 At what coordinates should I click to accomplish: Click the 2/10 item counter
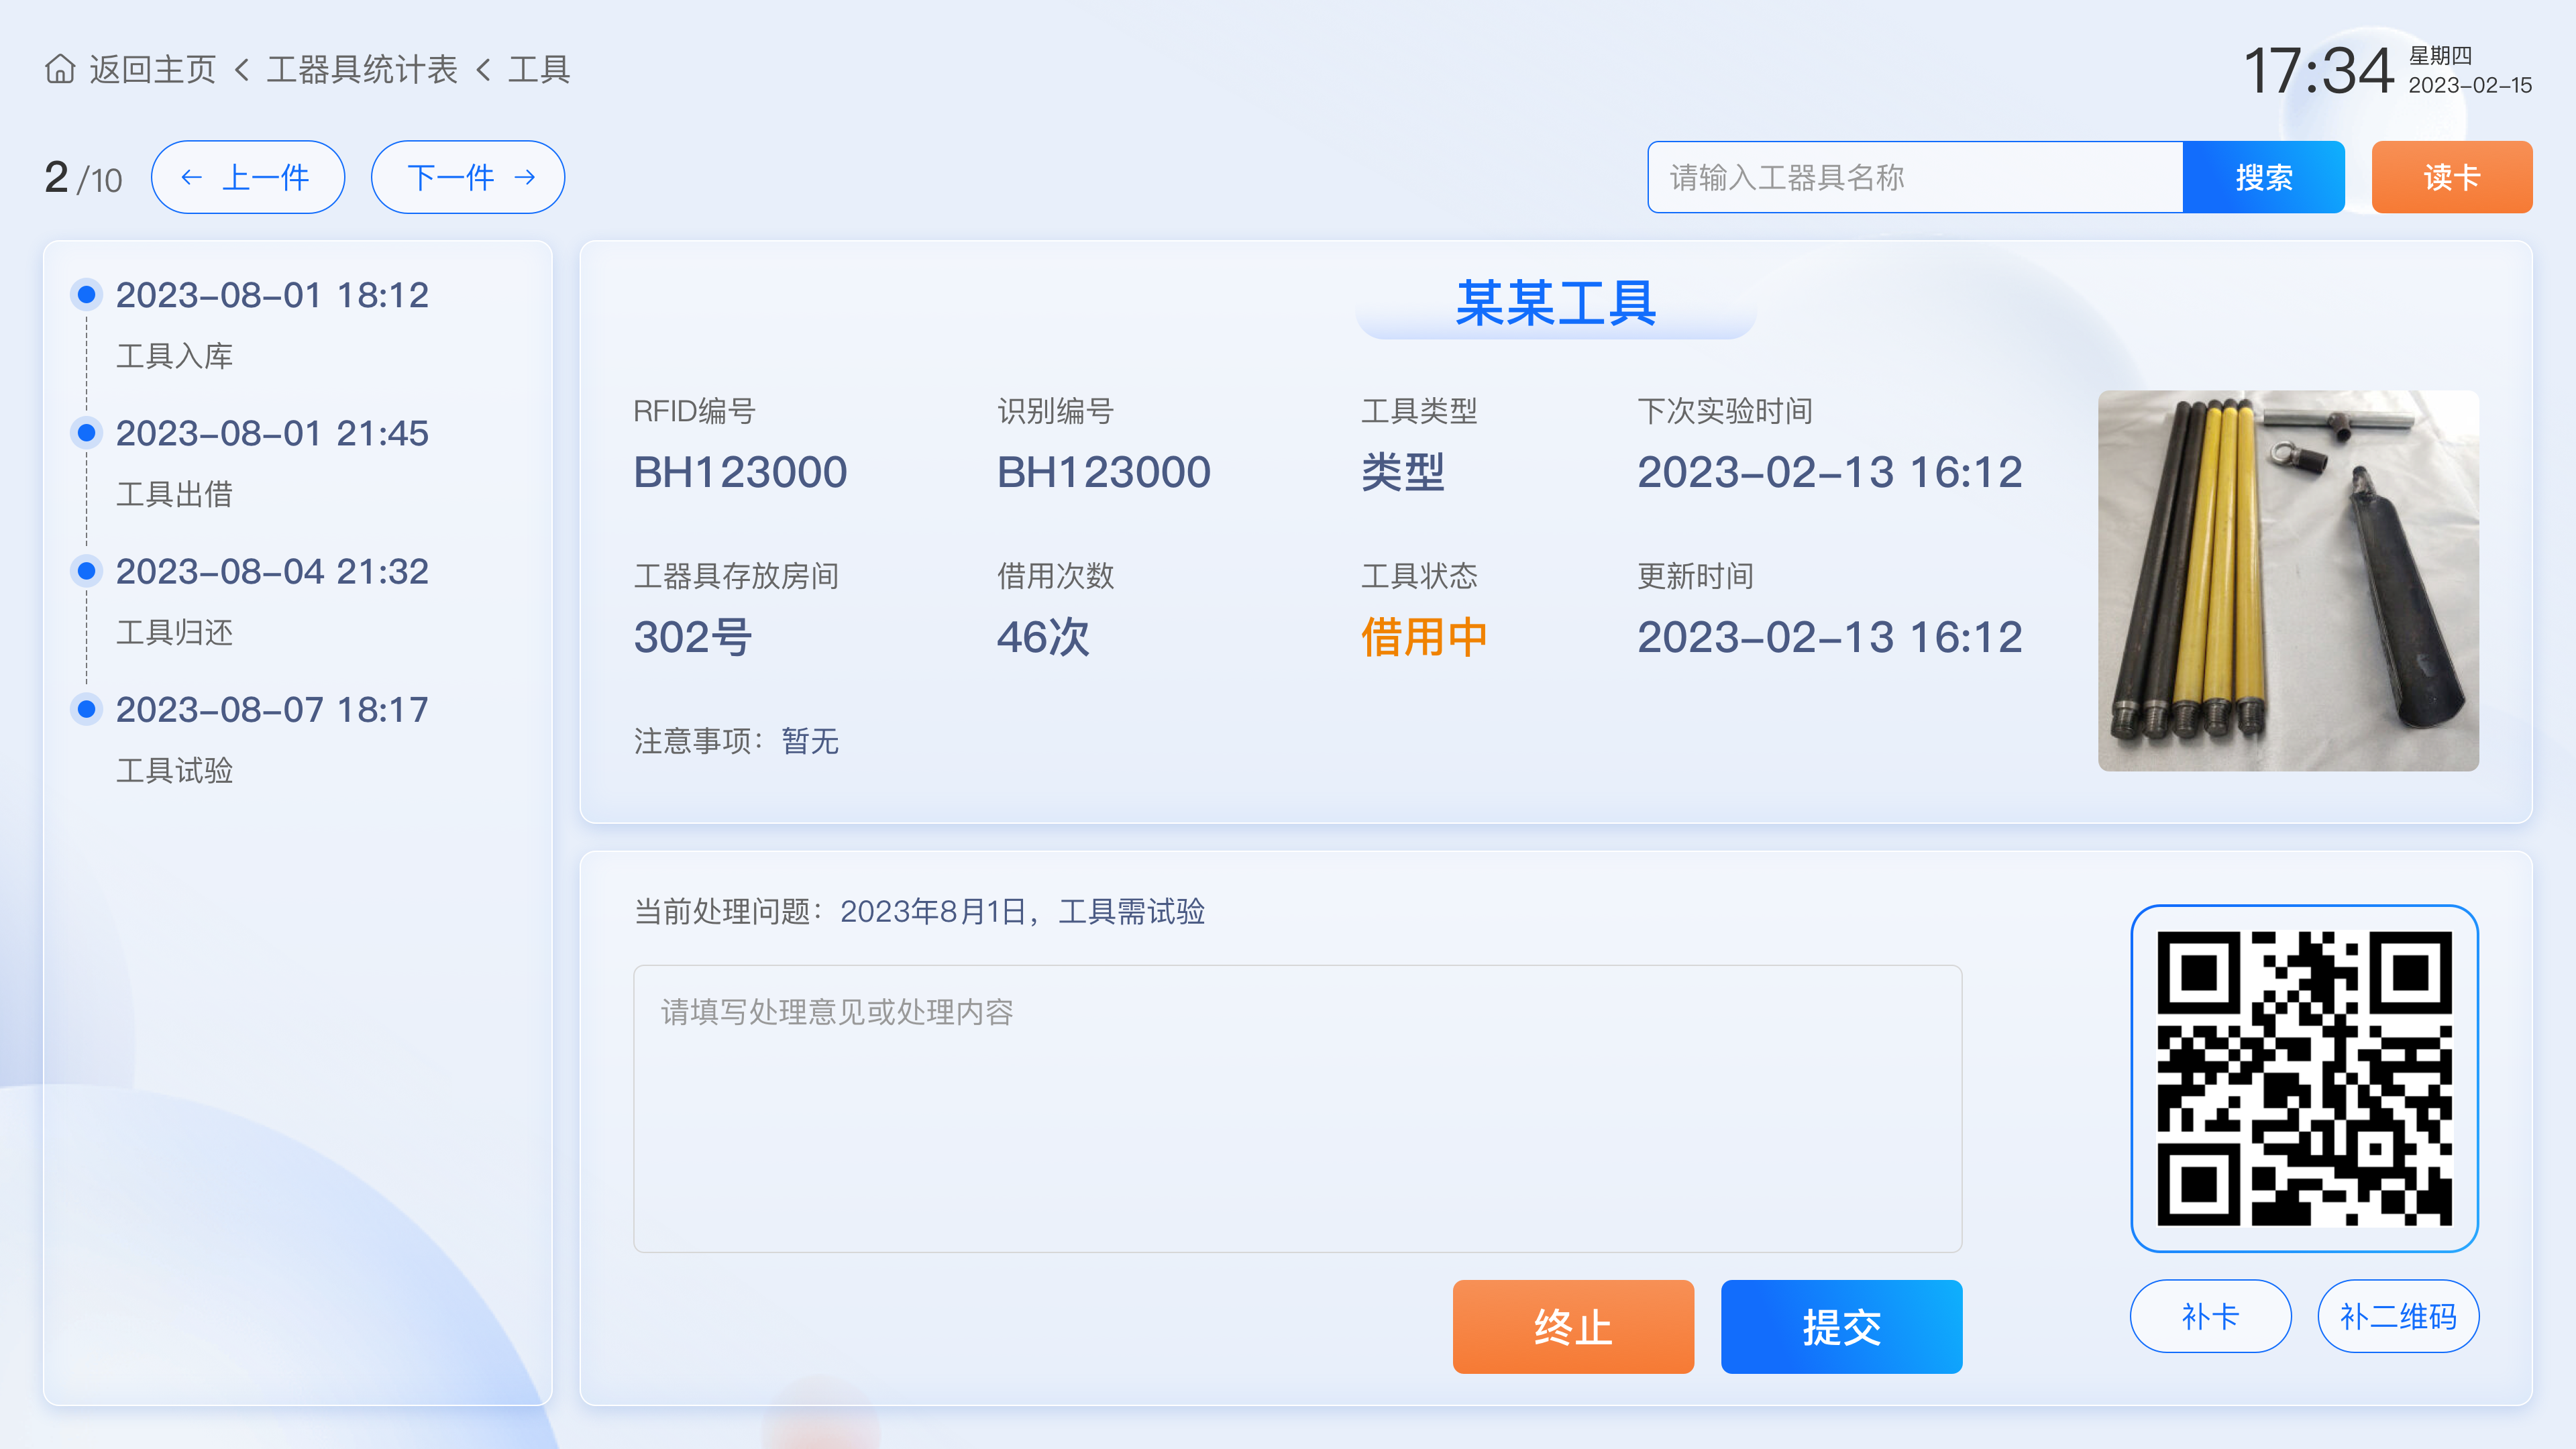click(x=83, y=178)
